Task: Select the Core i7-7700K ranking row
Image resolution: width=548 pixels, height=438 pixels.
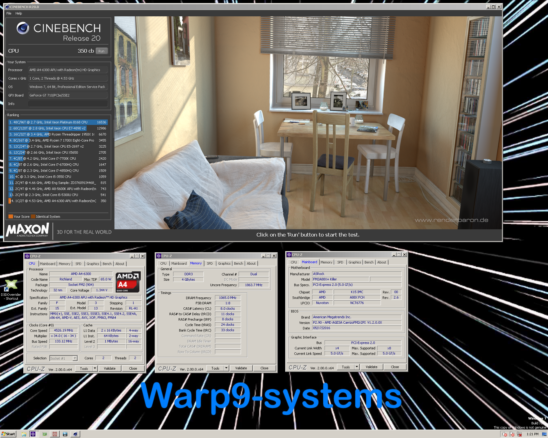Action: pyautogui.click(x=58, y=159)
